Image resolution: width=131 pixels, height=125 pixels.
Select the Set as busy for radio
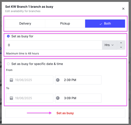[8, 36]
